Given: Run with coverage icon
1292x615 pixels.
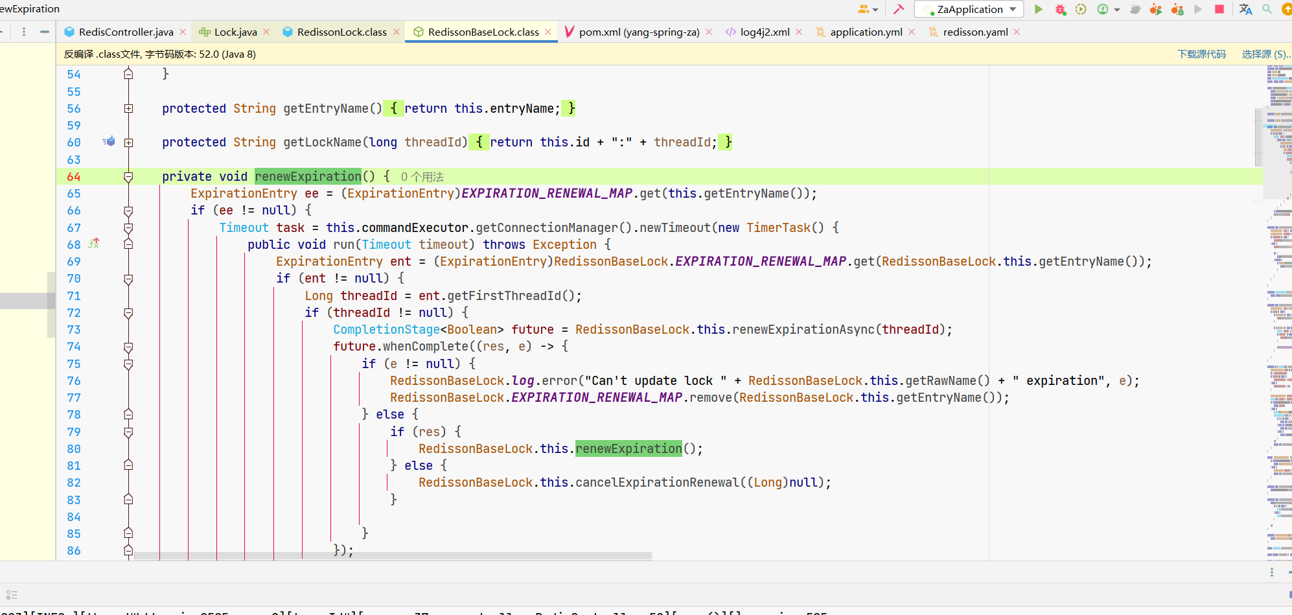Looking at the screenshot, I should pos(1081,9).
